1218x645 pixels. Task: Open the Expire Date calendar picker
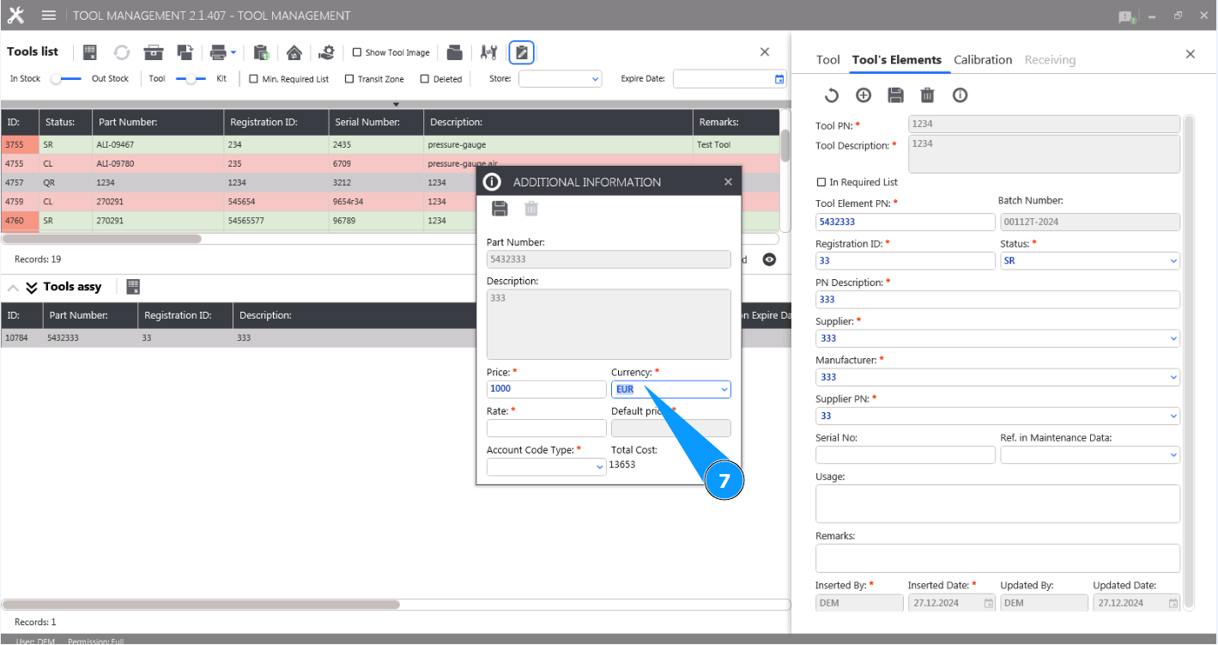tap(779, 79)
